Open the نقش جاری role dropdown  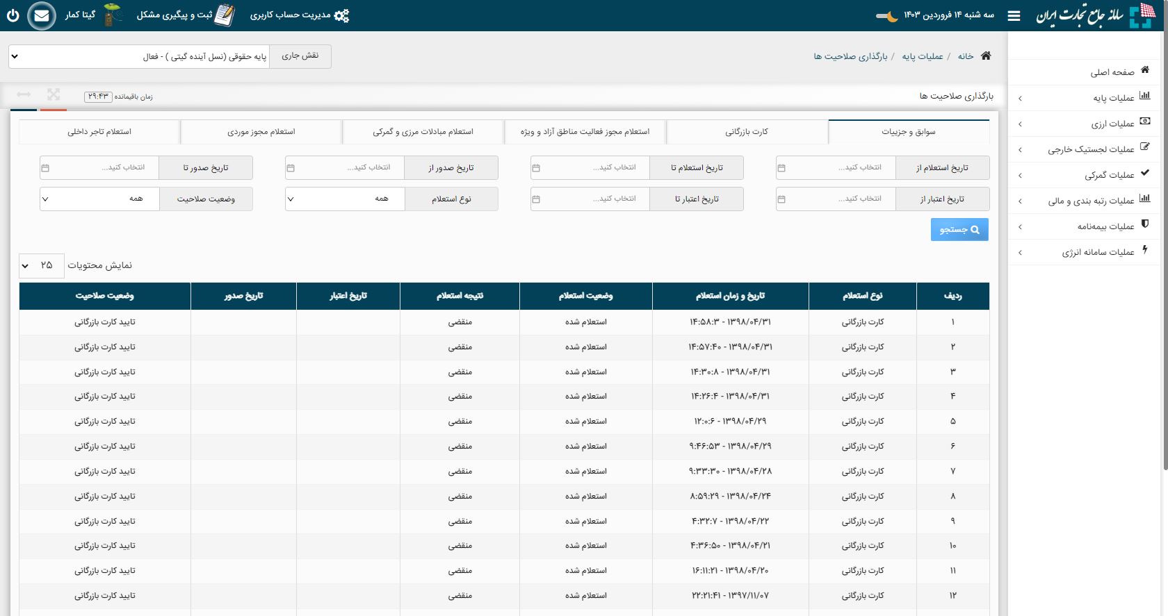coord(139,56)
